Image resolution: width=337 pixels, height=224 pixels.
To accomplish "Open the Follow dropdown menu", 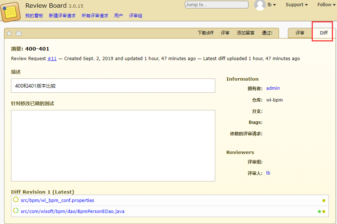I will 326,4.
